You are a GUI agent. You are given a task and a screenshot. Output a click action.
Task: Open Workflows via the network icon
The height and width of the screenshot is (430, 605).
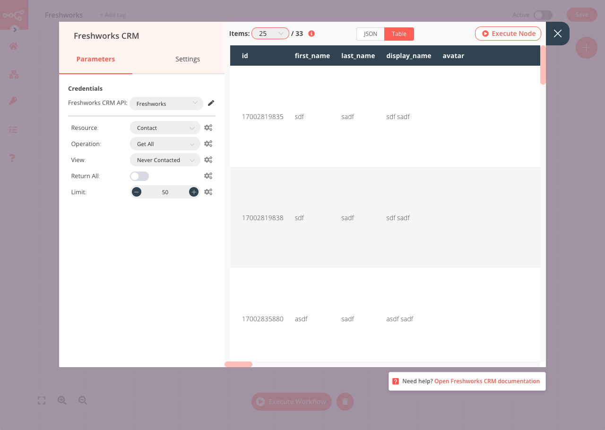coord(13,74)
